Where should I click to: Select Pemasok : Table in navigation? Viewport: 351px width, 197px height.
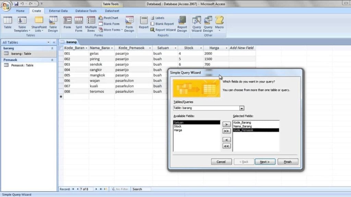click(29, 65)
